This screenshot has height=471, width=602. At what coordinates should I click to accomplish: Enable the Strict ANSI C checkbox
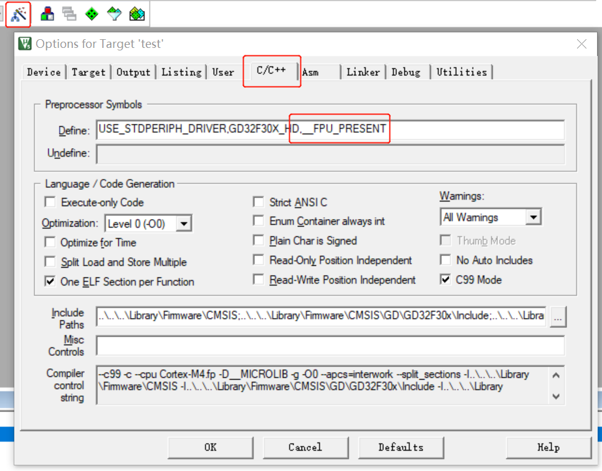coord(259,202)
